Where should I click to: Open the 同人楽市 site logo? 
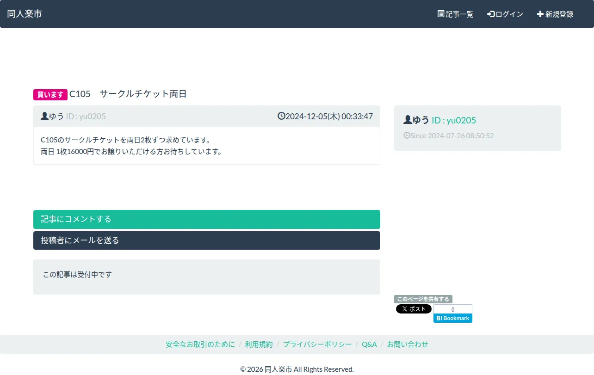[x=25, y=14]
